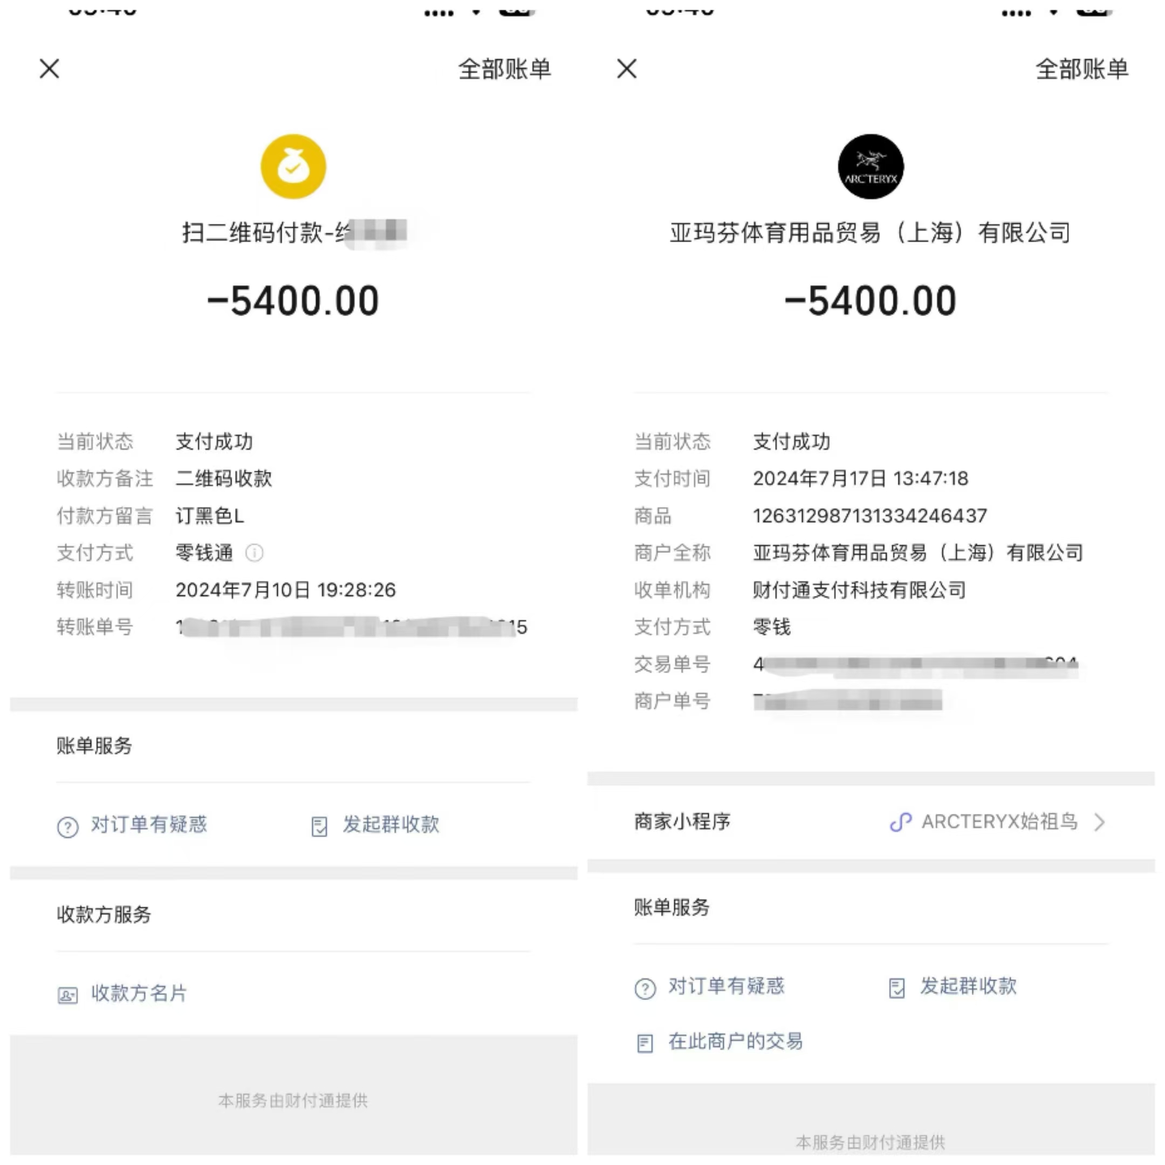
Task: Tap the mini program link icon near ARCTERYX始祖鸟
Action: click(x=901, y=822)
